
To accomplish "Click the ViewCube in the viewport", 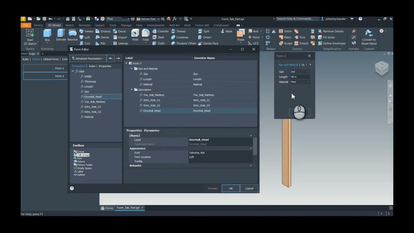I will (x=382, y=68).
